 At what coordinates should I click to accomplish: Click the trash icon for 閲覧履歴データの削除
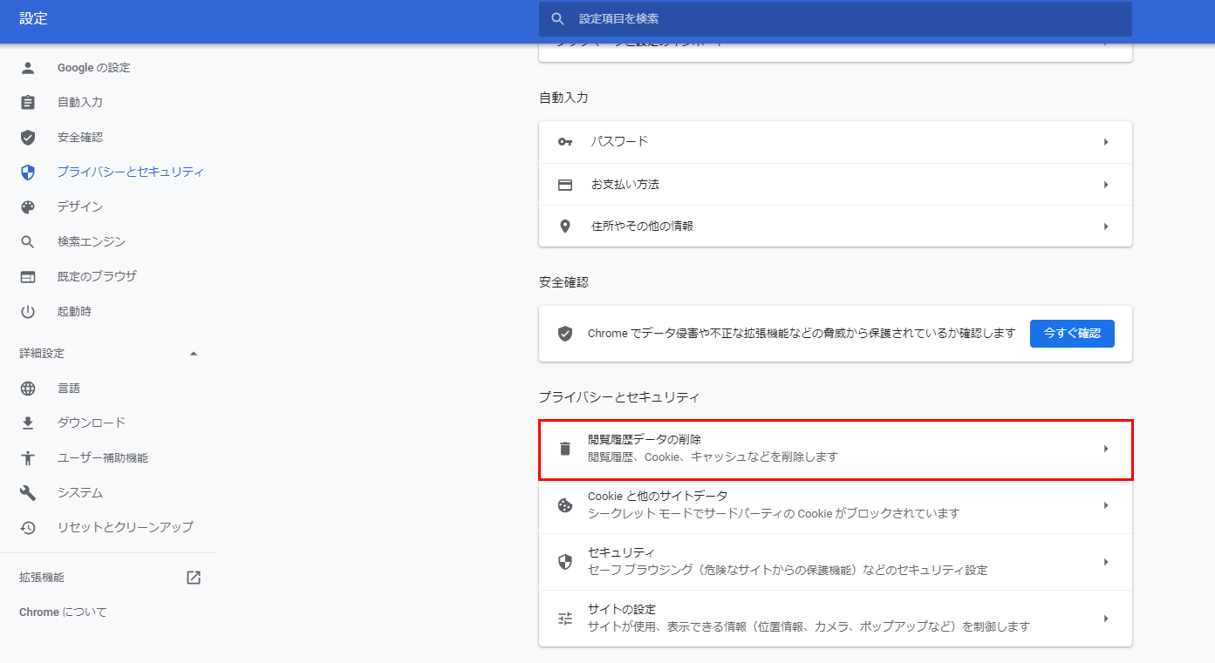point(565,449)
